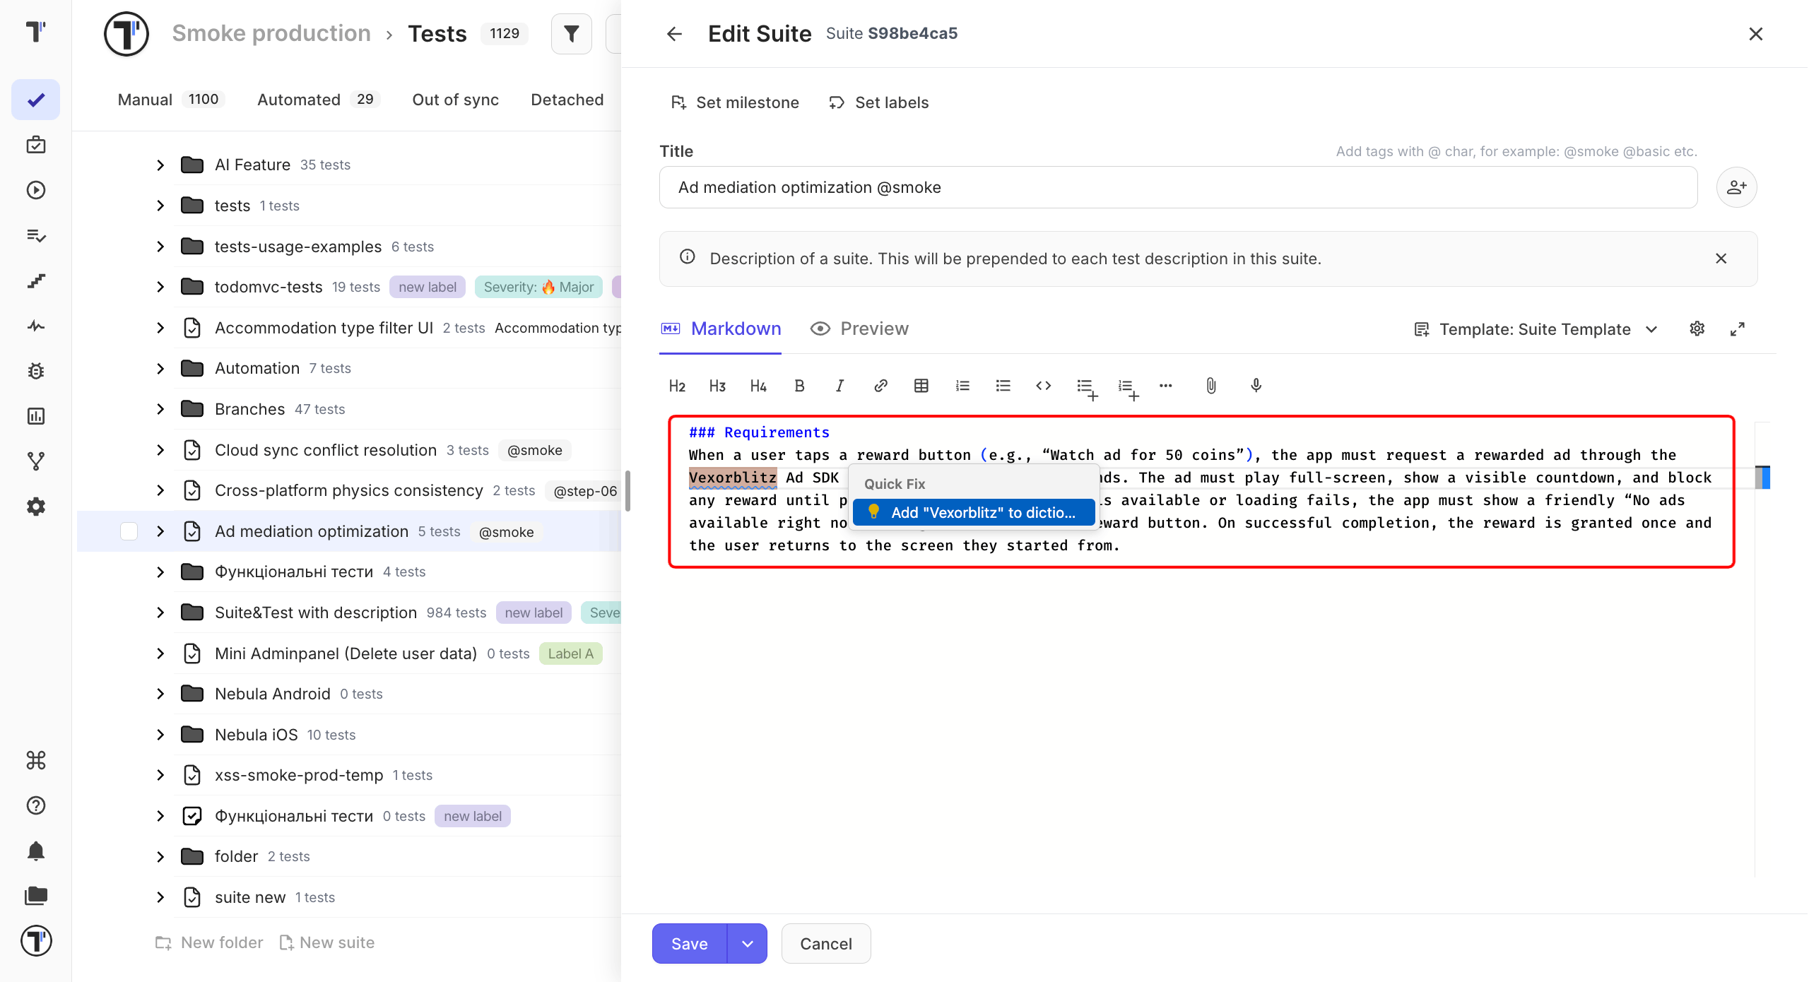Open the editor settings gear
The width and height of the screenshot is (1809, 982).
[1697, 329]
